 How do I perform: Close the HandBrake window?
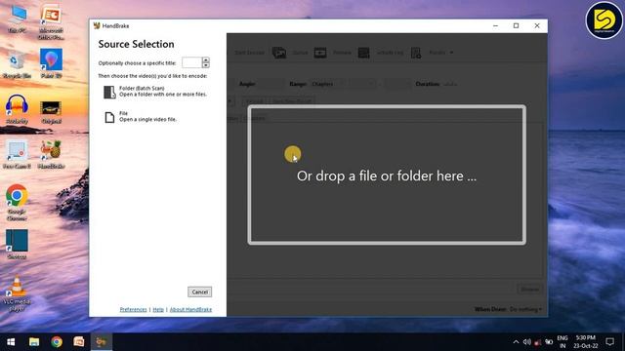click(x=537, y=26)
